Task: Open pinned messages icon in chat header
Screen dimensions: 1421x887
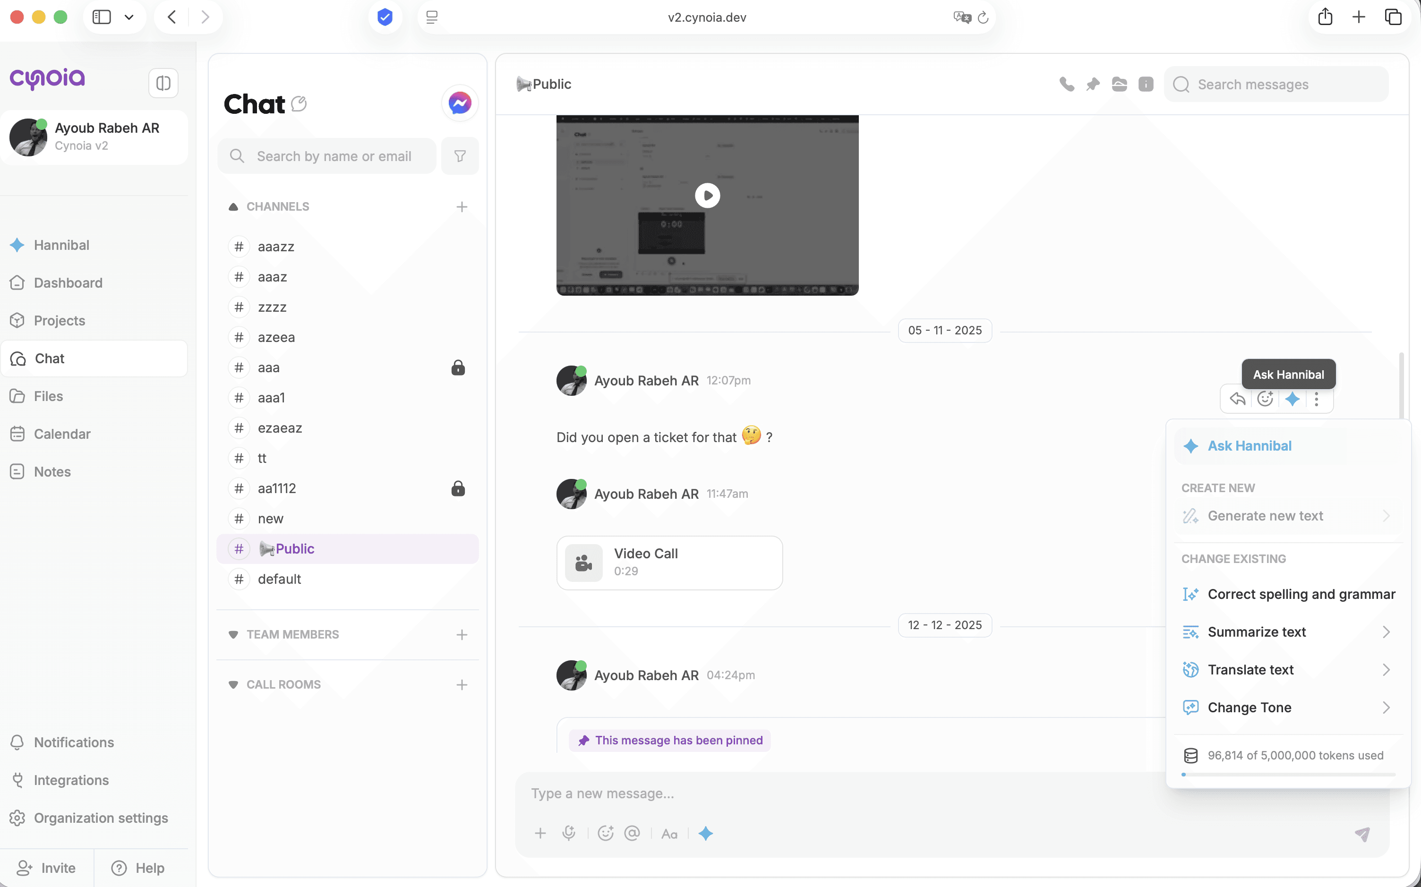Action: pyautogui.click(x=1093, y=85)
